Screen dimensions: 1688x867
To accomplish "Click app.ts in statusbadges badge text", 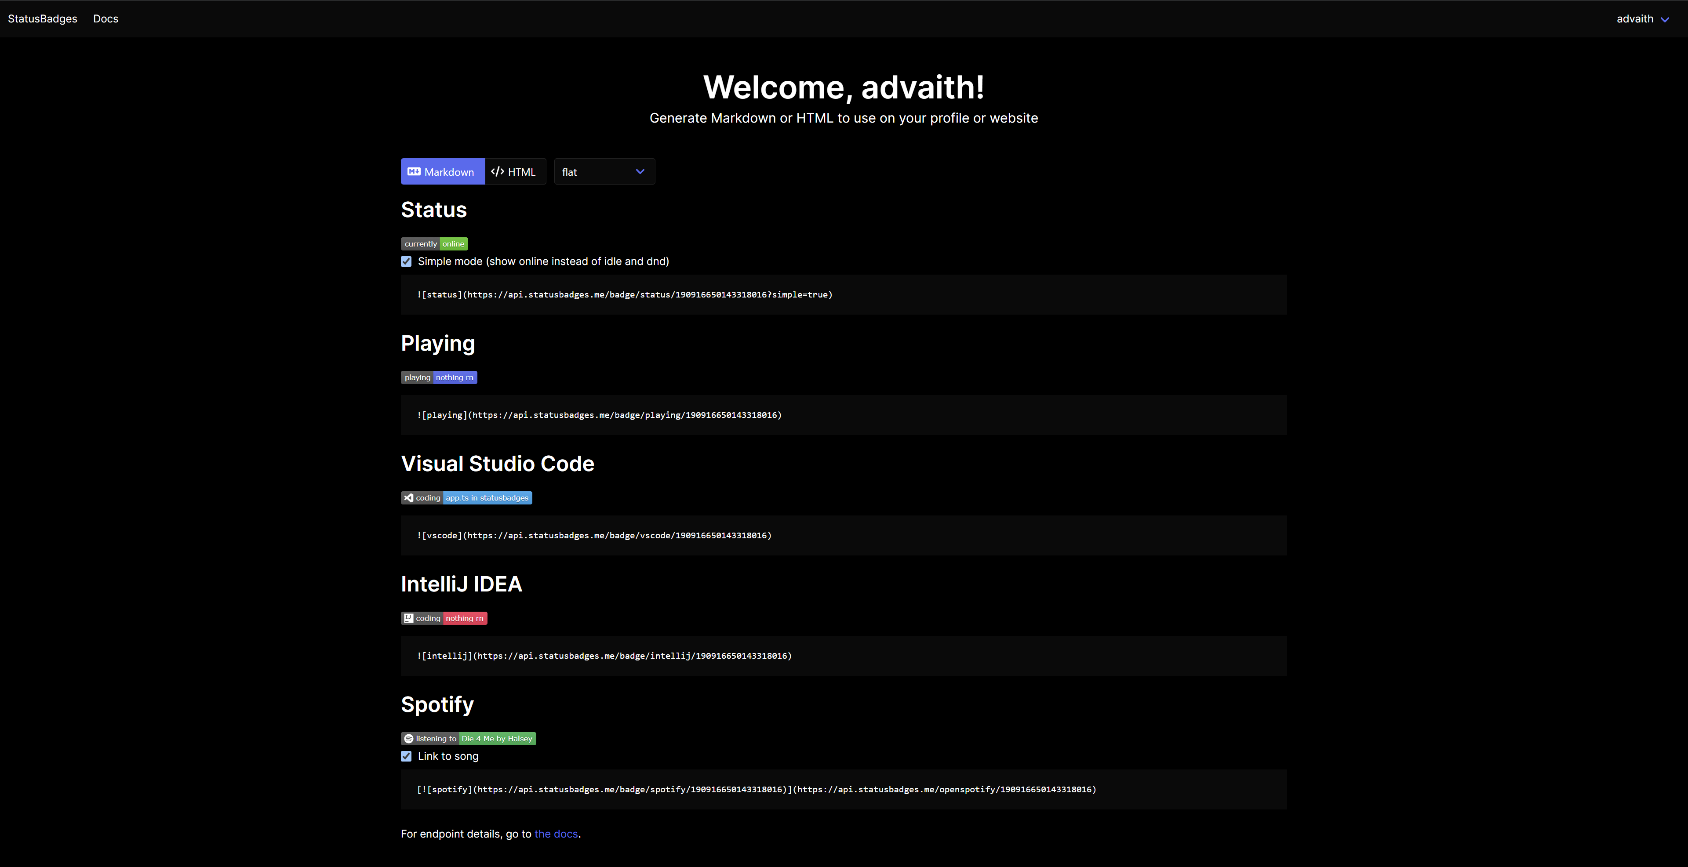I will pos(487,498).
